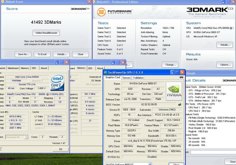Click Details button in 3DMark Score window
This screenshot has height=165, width=236.
pyautogui.click(x=61, y=54)
